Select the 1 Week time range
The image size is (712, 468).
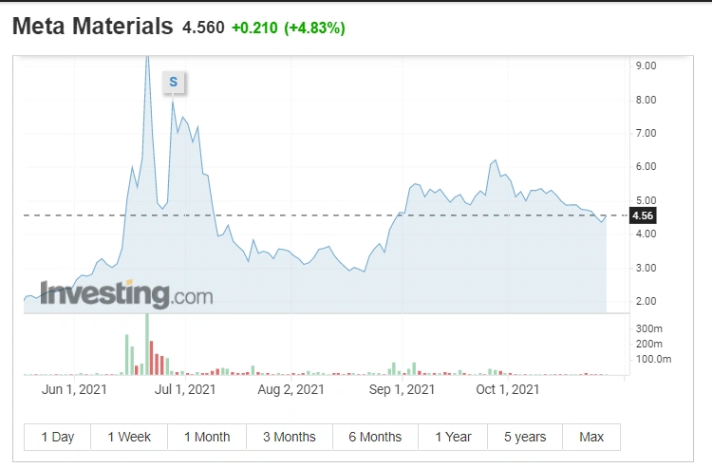(x=129, y=437)
